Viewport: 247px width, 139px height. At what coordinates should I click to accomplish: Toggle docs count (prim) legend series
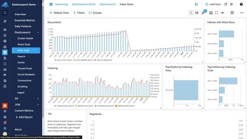[63, 60]
